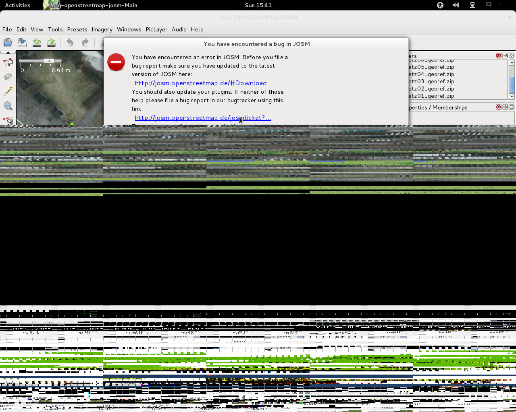The height and width of the screenshot is (412, 516).
Task: Click the Activities button
Action: pos(17,5)
